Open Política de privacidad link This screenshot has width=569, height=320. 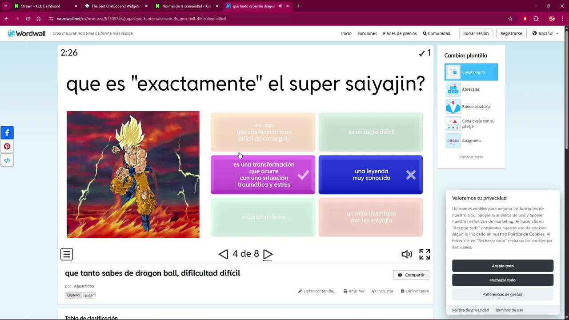click(x=470, y=310)
